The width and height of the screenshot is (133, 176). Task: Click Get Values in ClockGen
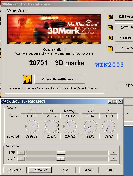[x=15, y=170]
